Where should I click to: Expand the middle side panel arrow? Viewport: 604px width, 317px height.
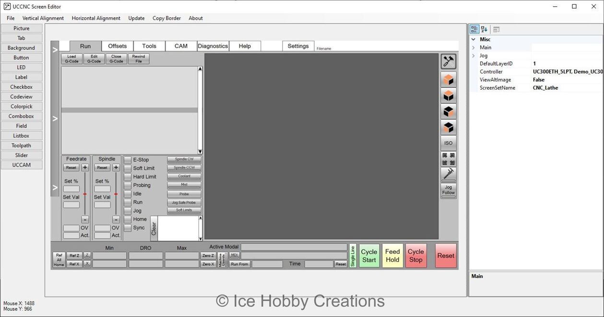(x=55, y=118)
